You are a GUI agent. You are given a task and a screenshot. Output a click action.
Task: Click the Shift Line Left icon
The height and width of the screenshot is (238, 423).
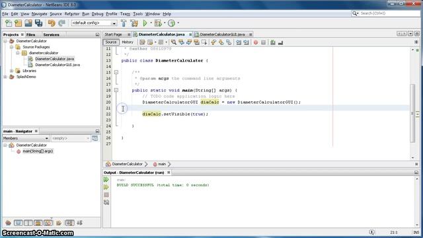pyautogui.click(x=239, y=42)
